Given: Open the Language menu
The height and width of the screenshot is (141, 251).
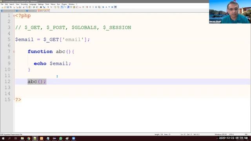Looking at the screenshot, I should pyautogui.click(x=33, y=4).
